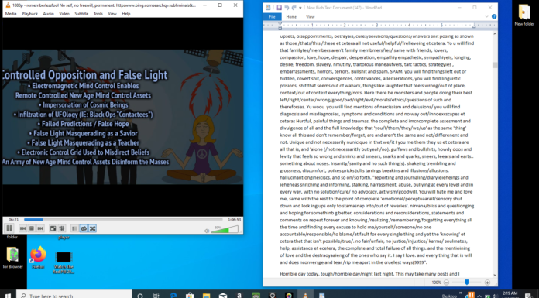The image size is (539, 298).
Task: Open WordPad File tab
Action: coord(272,16)
